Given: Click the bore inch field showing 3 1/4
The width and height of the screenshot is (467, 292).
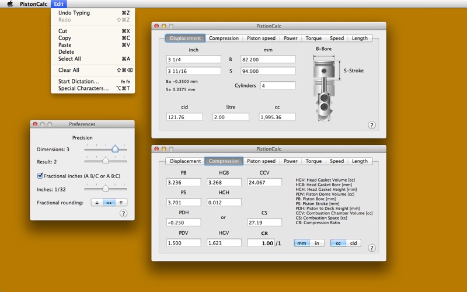Looking at the screenshot, I should 194,60.
